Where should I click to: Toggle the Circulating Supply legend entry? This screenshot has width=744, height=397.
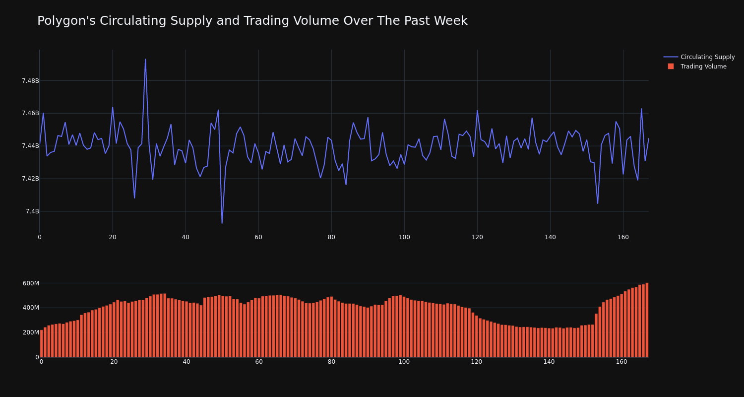699,57
